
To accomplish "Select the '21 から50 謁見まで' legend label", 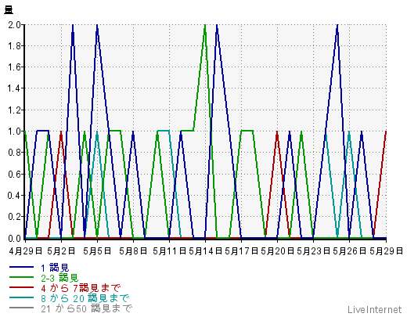I will coord(86,308).
